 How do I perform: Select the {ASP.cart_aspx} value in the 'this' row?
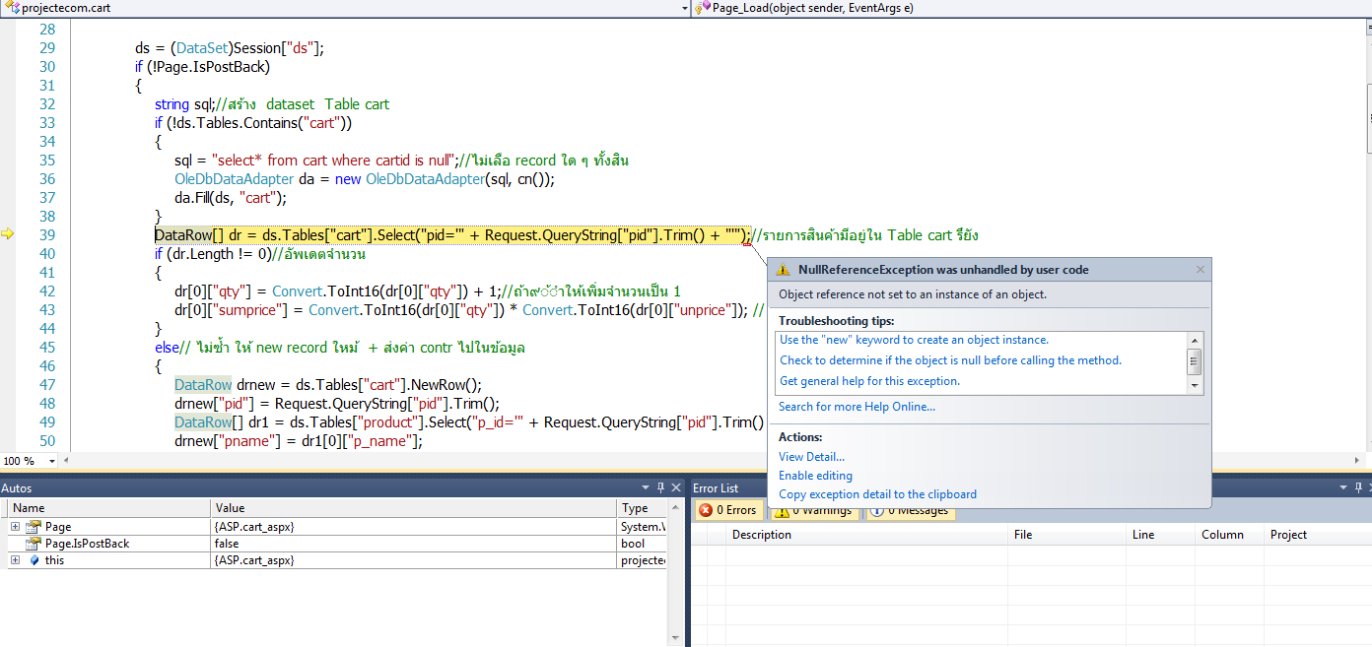pos(253,560)
